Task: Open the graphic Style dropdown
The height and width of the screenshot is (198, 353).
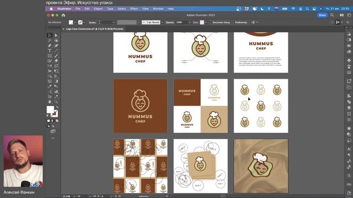Action: [206, 23]
